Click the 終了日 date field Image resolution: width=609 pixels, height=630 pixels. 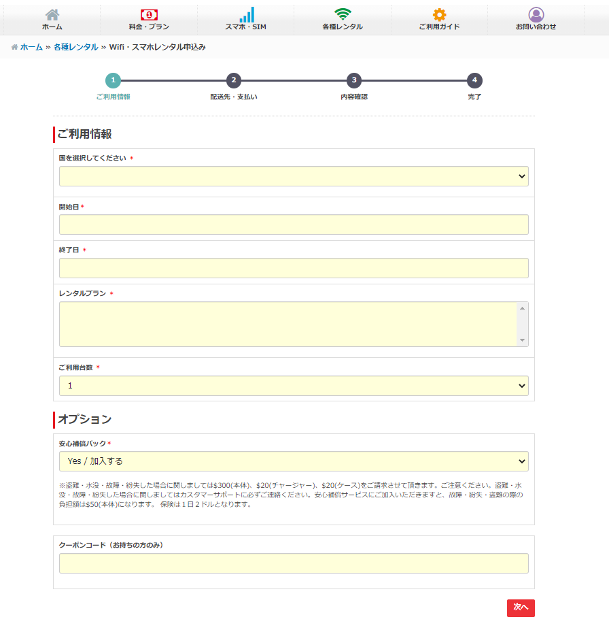tap(294, 268)
